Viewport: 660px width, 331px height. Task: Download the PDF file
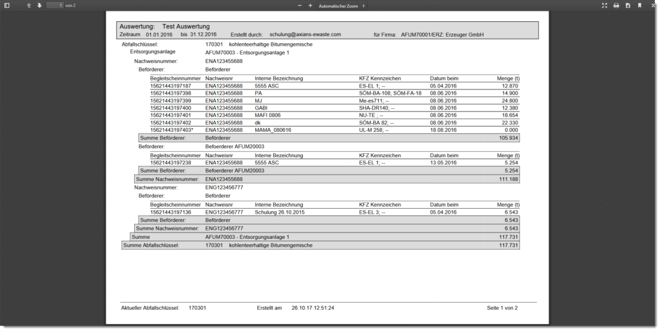coord(628,5)
